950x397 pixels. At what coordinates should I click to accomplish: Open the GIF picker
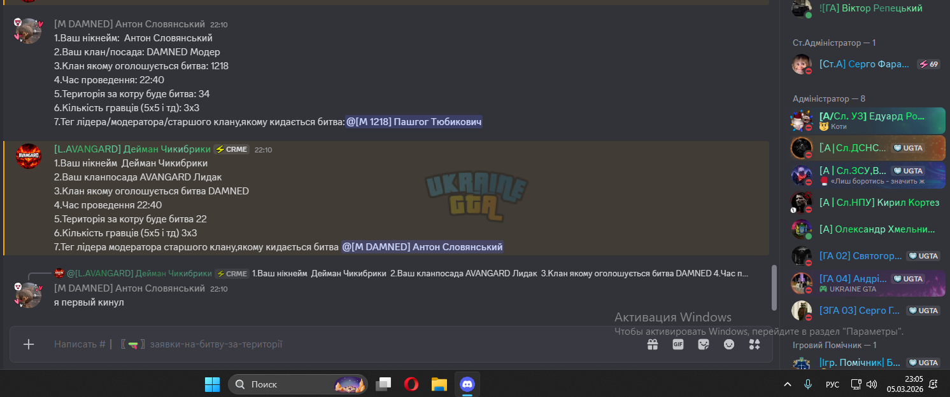678,344
